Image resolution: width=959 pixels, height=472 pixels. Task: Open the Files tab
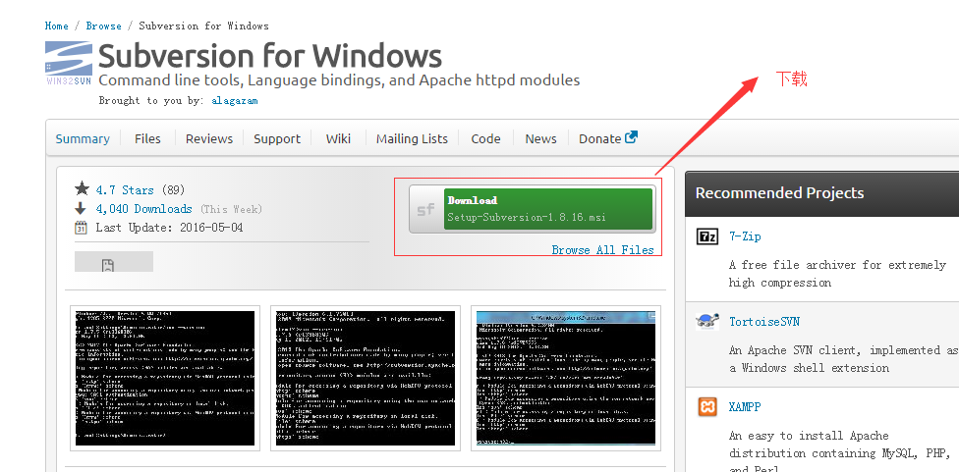[147, 138]
